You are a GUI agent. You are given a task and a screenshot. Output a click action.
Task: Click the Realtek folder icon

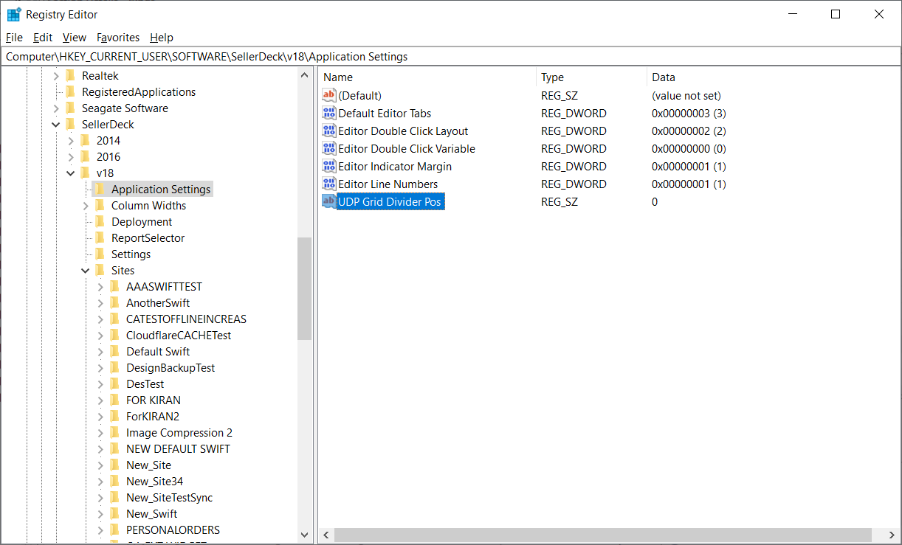pos(71,76)
